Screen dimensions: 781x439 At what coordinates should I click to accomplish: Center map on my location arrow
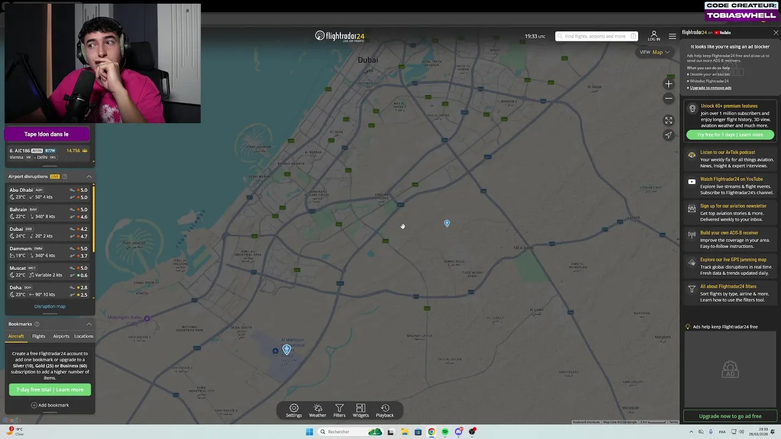tap(669, 135)
